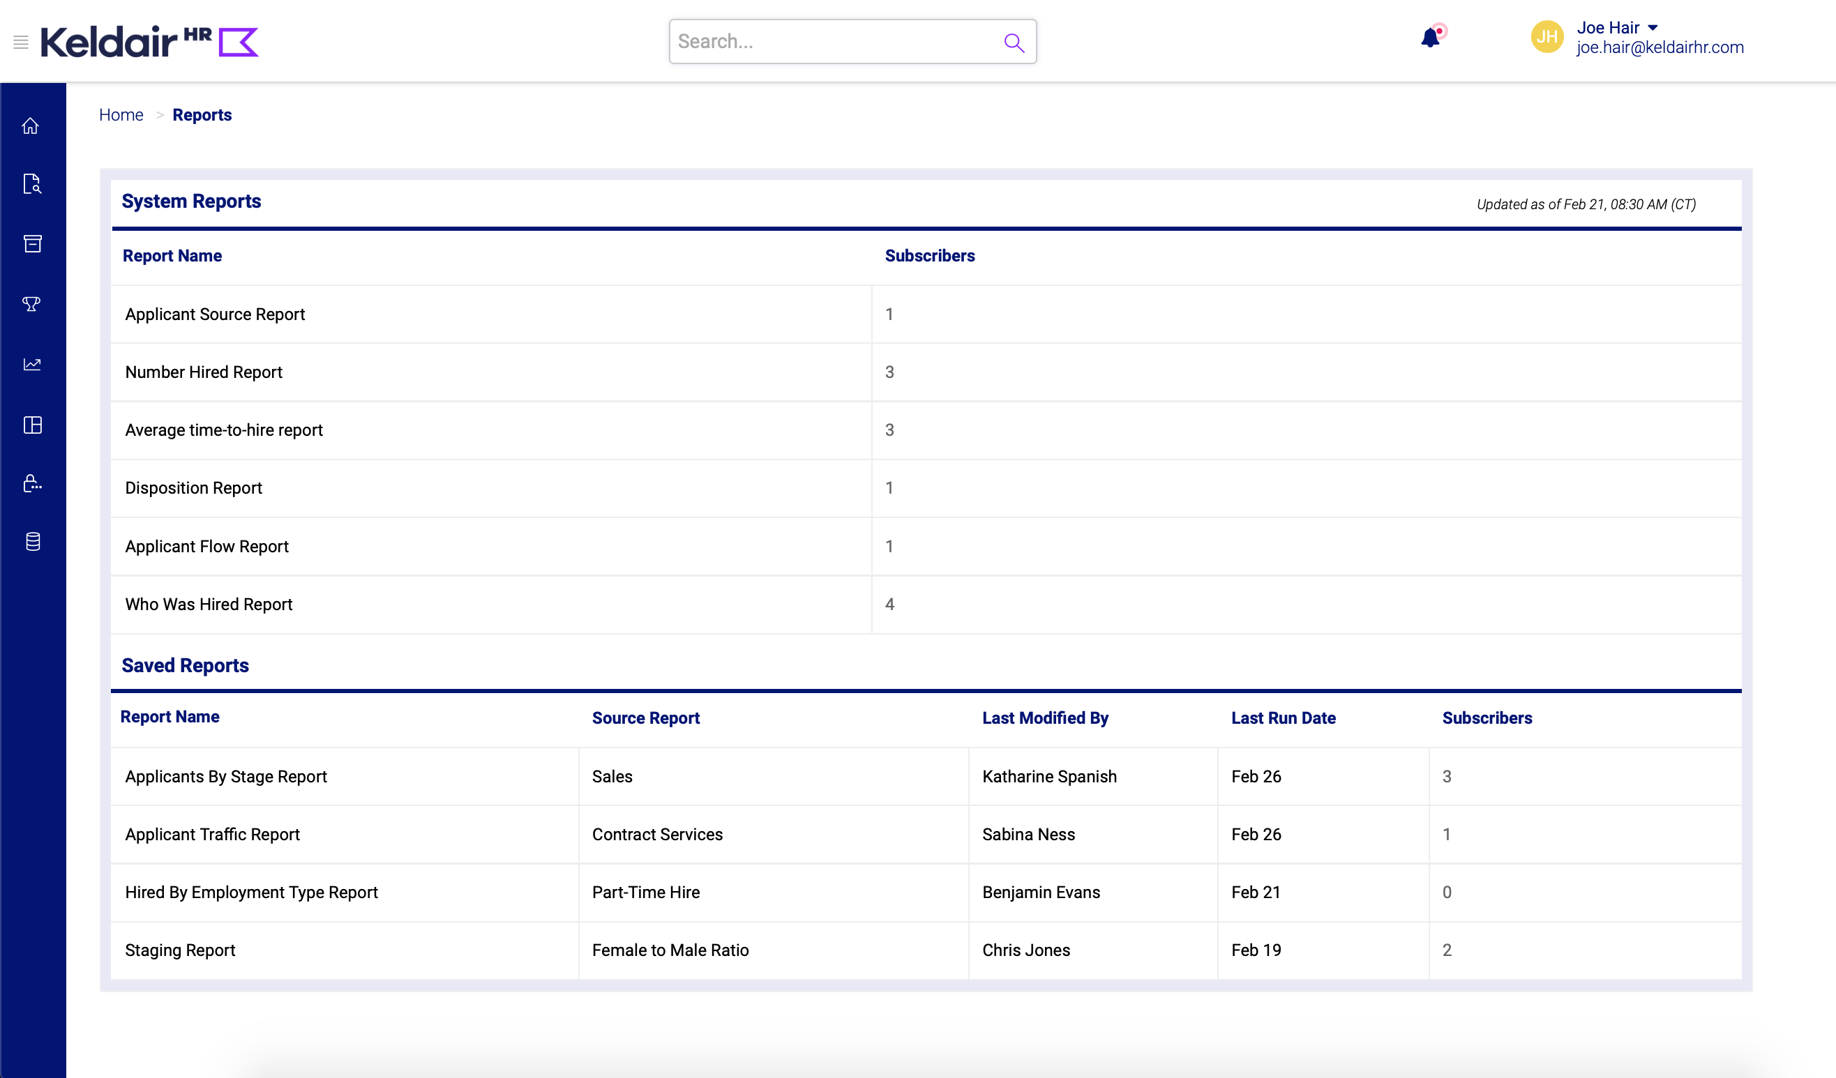Image resolution: width=1836 pixels, height=1078 pixels.
Task: Click the layout grid sidebar icon
Action: tap(32, 425)
